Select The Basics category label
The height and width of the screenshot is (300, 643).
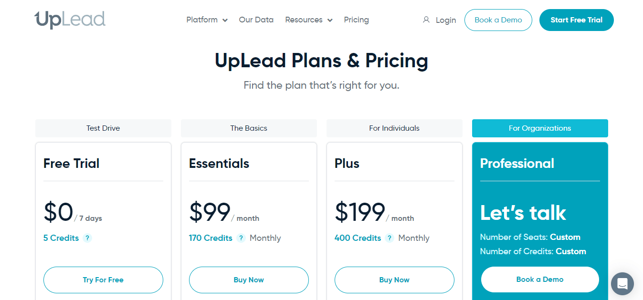pyautogui.click(x=249, y=128)
